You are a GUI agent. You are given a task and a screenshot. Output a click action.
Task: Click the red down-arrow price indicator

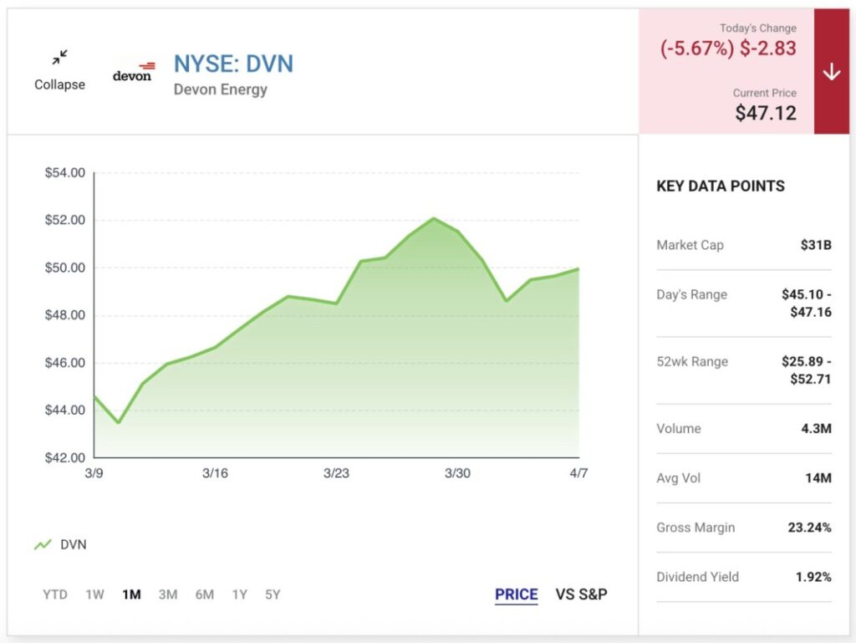click(x=831, y=73)
